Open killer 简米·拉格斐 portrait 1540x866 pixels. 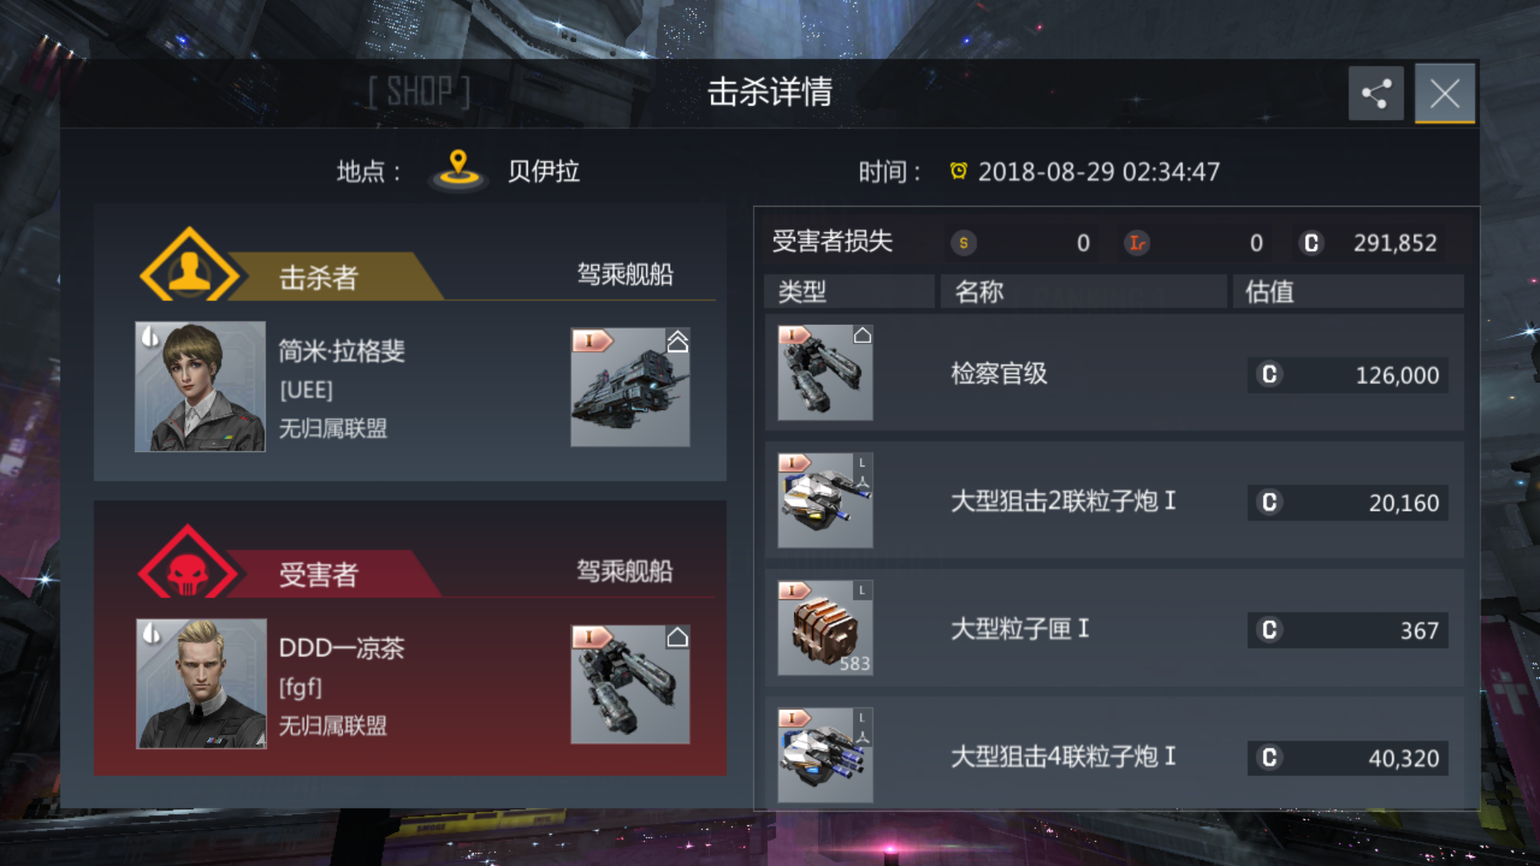pos(201,386)
